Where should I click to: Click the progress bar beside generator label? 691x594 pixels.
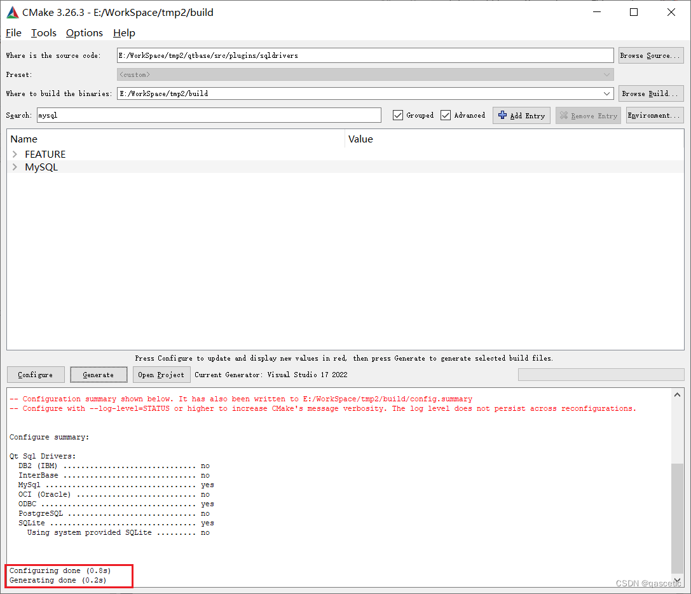(x=601, y=375)
